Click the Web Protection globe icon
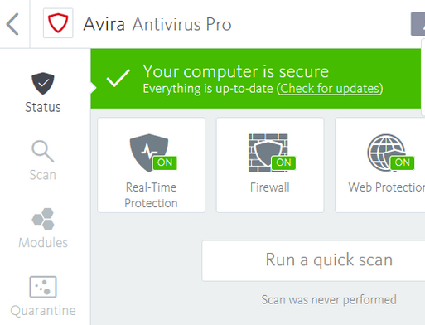 coord(387,153)
